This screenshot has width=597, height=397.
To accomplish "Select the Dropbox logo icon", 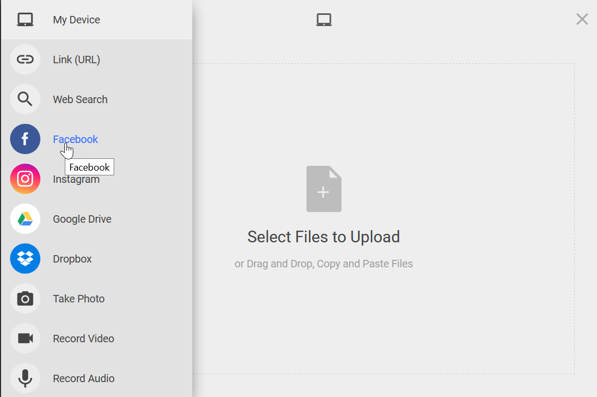I will point(25,259).
